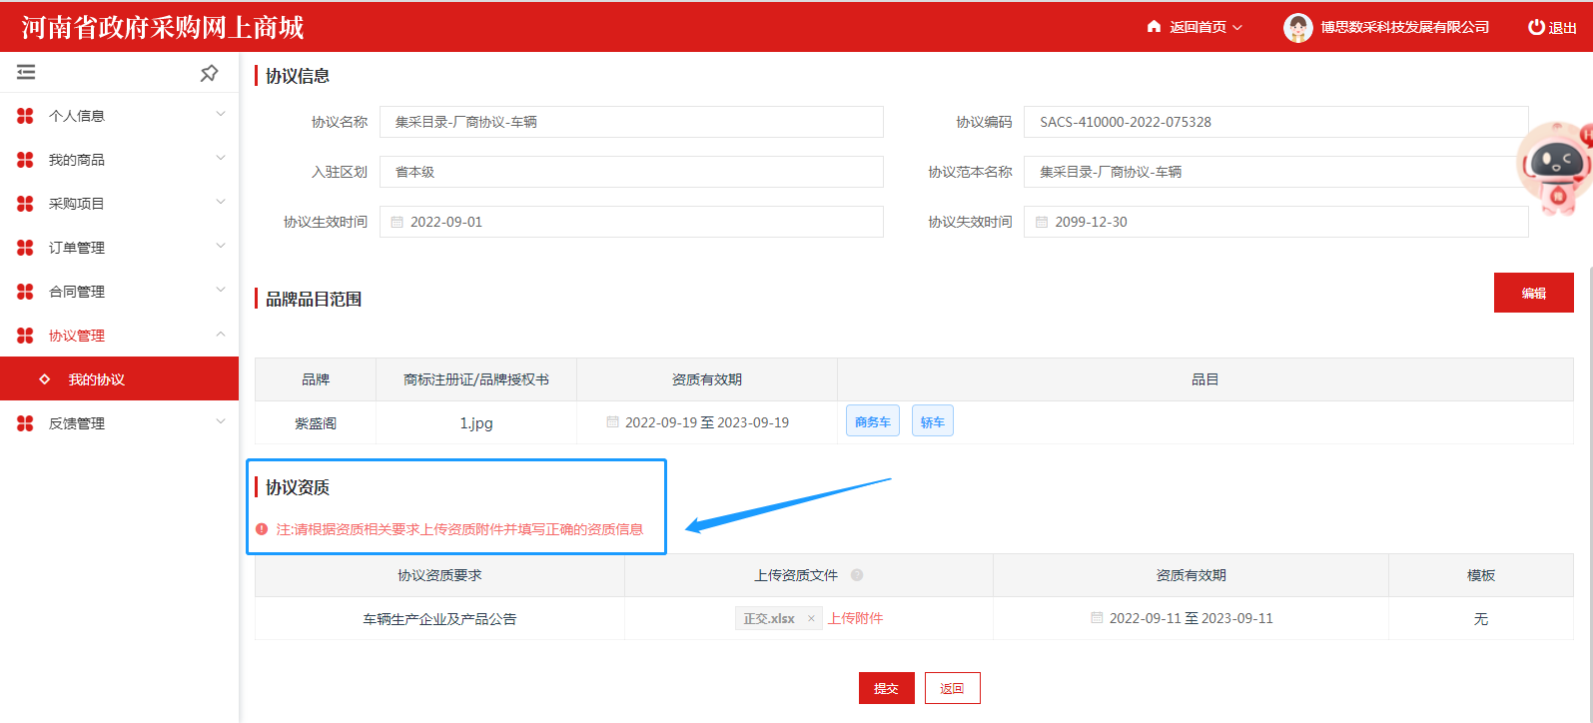Expand the 采购项目 menu chevron
This screenshot has height=723, width=1593.
(221, 203)
